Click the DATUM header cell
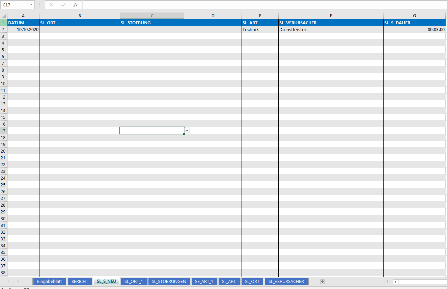447x289 pixels. 23,23
